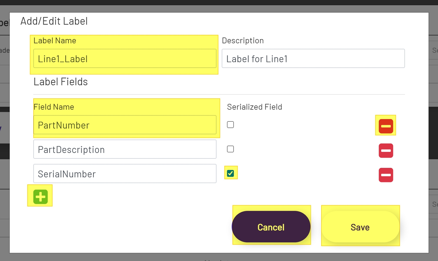This screenshot has height=261, width=438.
Task: Uncheck Serialized Field for SerialNumber
Action: tap(230, 173)
